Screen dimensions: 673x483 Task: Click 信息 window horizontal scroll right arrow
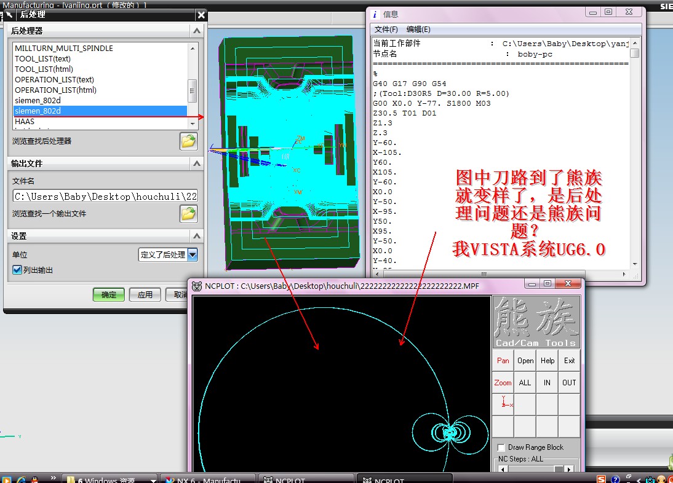(624, 274)
